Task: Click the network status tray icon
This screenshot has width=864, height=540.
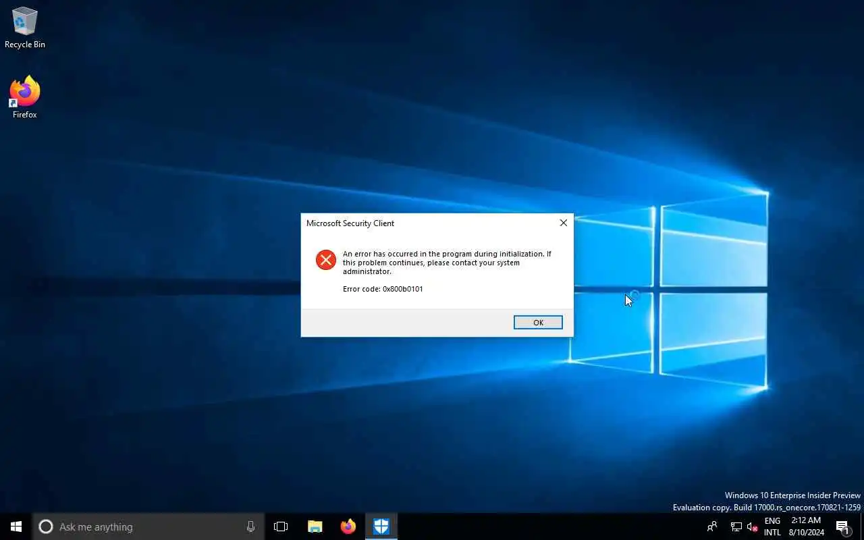Action: click(x=736, y=526)
